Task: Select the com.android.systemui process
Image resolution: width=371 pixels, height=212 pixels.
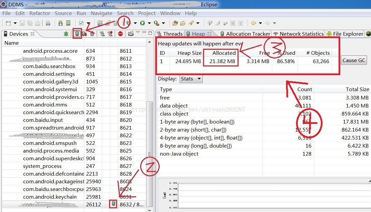Action: 74,89
